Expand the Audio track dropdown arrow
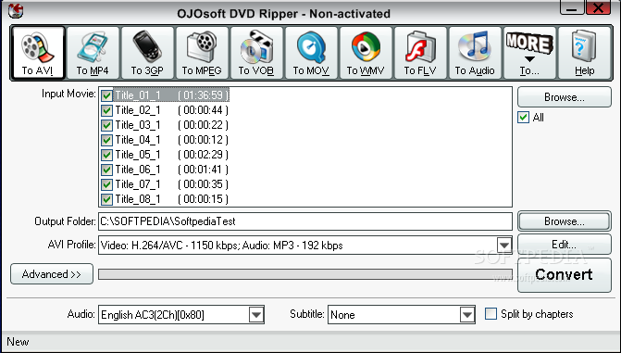The width and height of the screenshot is (621, 353). point(256,315)
